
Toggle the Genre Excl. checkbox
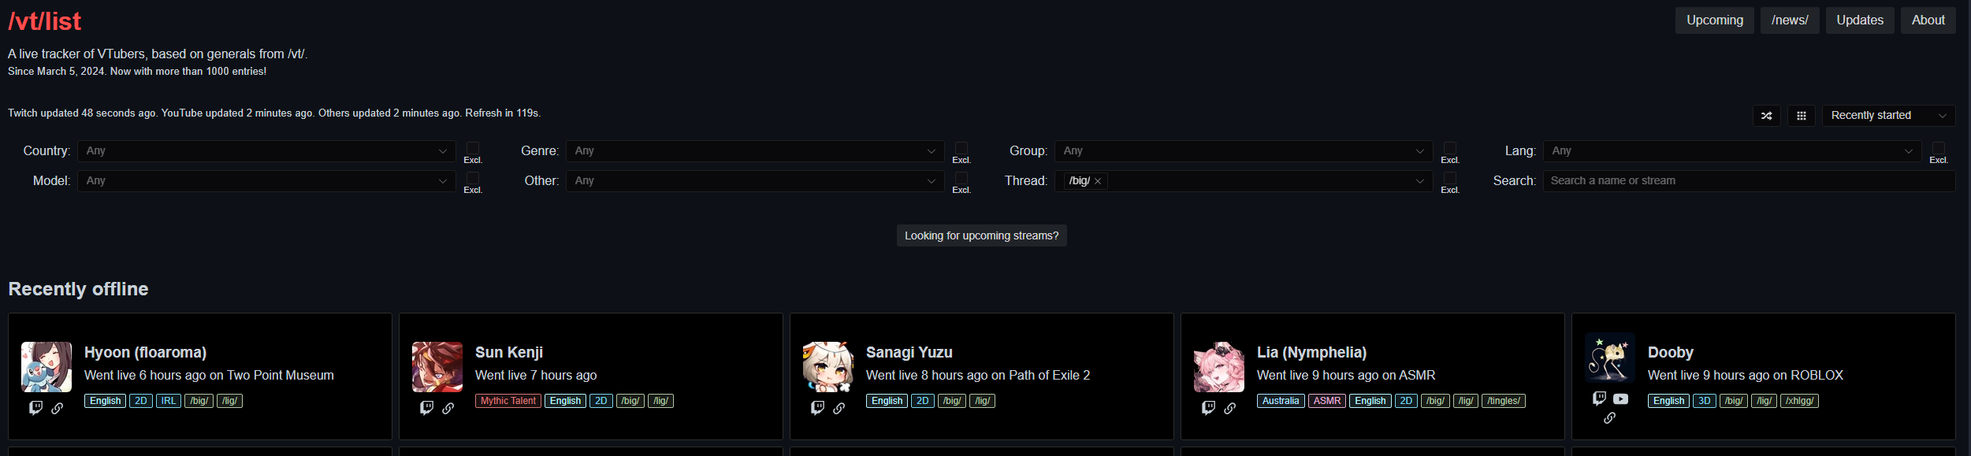[x=961, y=148]
